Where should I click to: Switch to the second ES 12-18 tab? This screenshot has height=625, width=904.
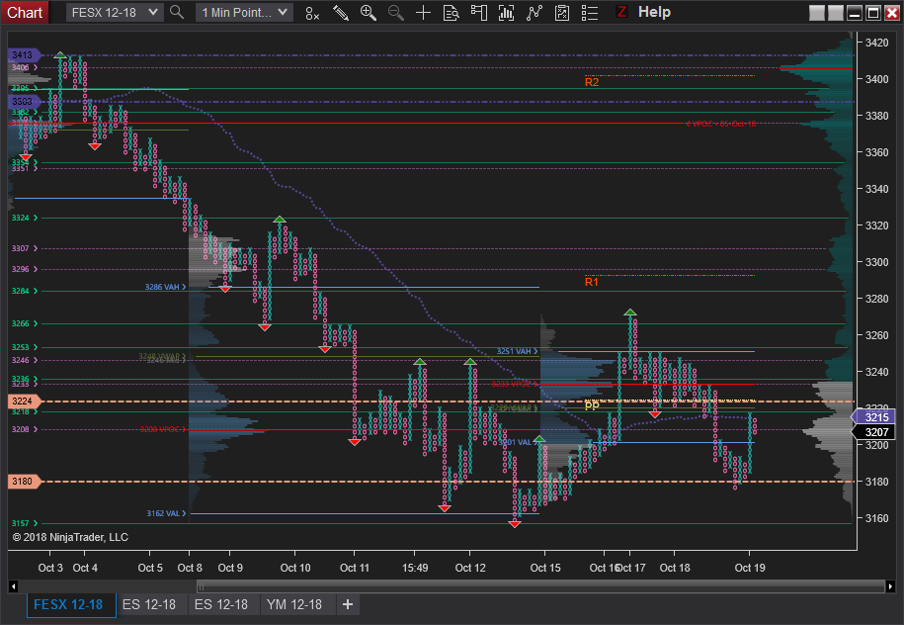pyautogui.click(x=221, y=605)
